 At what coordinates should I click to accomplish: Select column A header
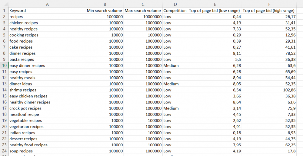point(47,4)
